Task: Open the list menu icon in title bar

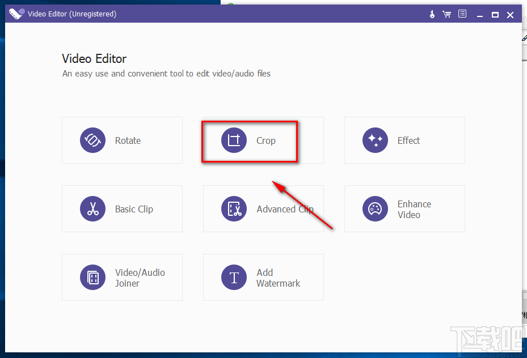Action: pyautogui.click(x=462, y=14)
